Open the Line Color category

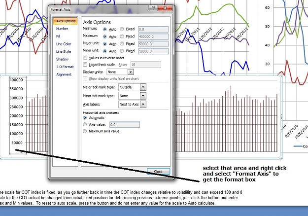tap(64, 44)
